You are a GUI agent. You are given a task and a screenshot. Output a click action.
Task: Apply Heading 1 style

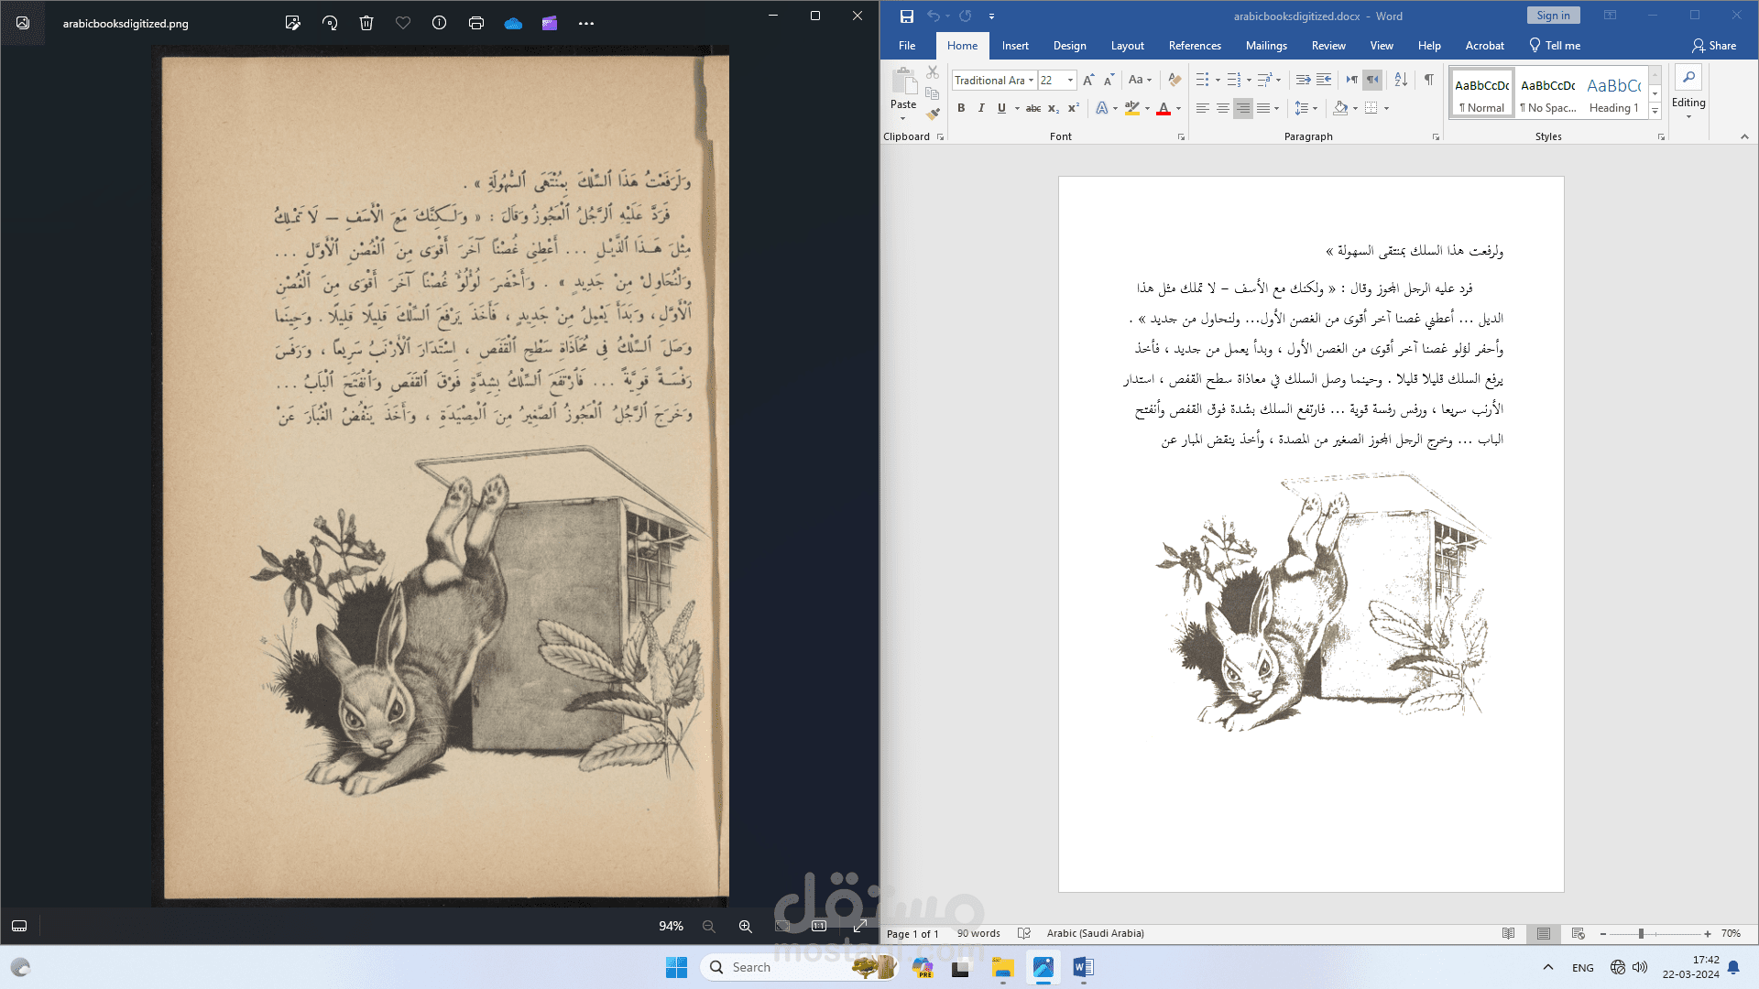1614,93
